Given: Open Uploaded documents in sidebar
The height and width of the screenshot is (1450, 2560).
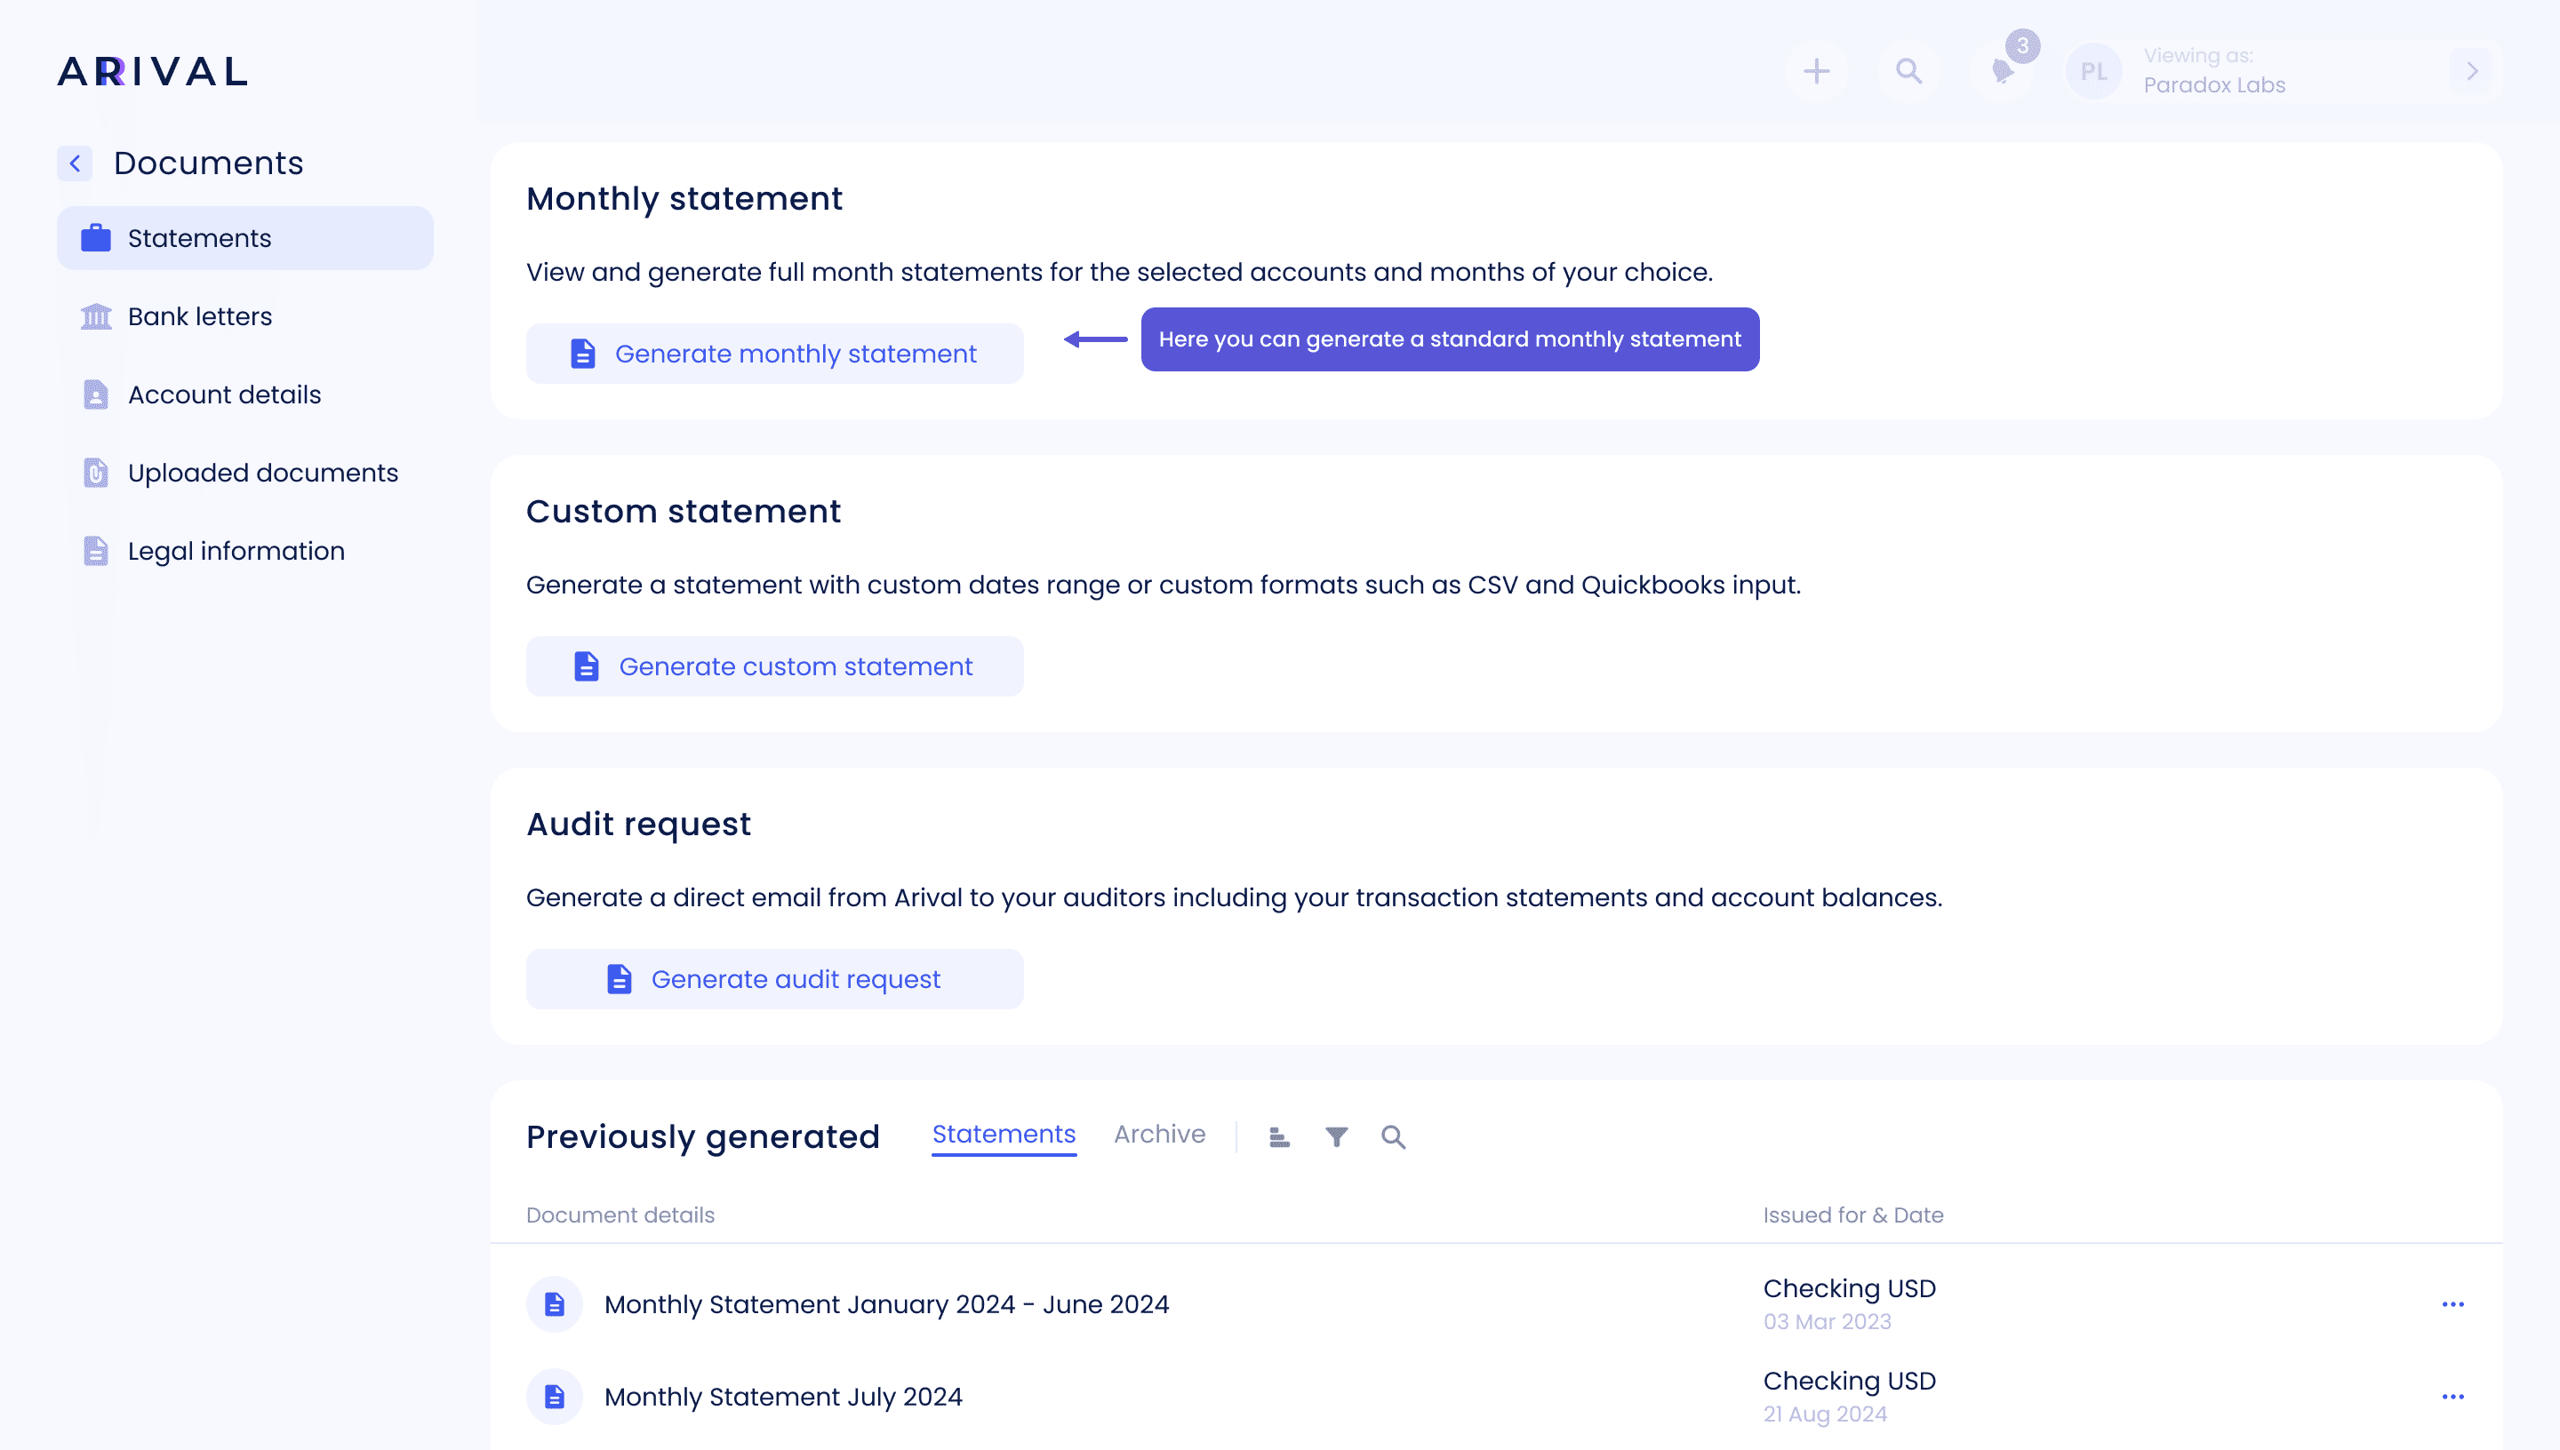Looking at the screenshot, I should pos(262,473).
